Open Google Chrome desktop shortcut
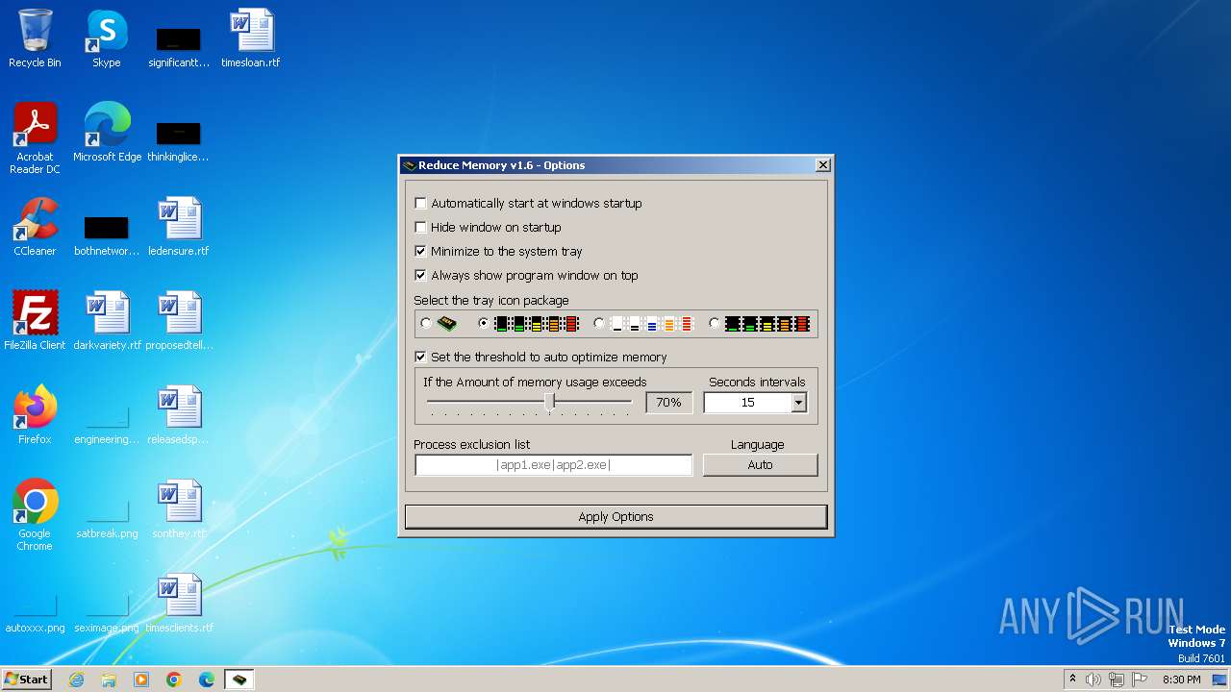The width and height of the screenshot is (1231, 692). [35, 515]
